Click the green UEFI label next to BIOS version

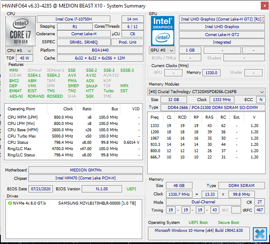click(x=131, y=189)
